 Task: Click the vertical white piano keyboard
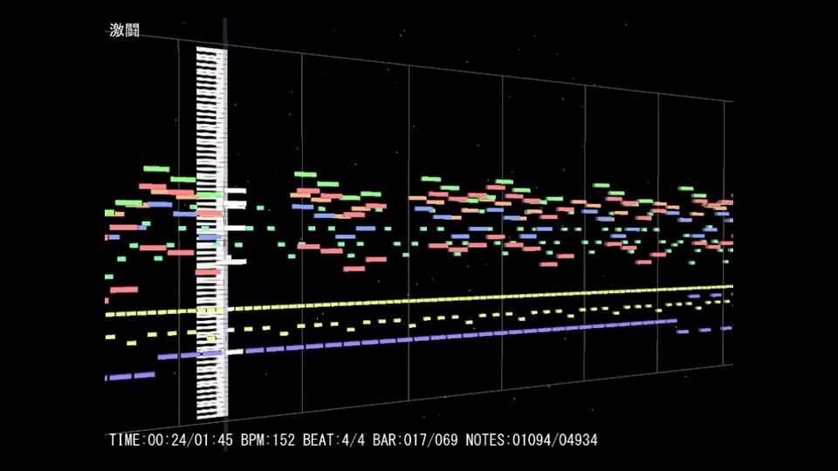tap(211, 232)
